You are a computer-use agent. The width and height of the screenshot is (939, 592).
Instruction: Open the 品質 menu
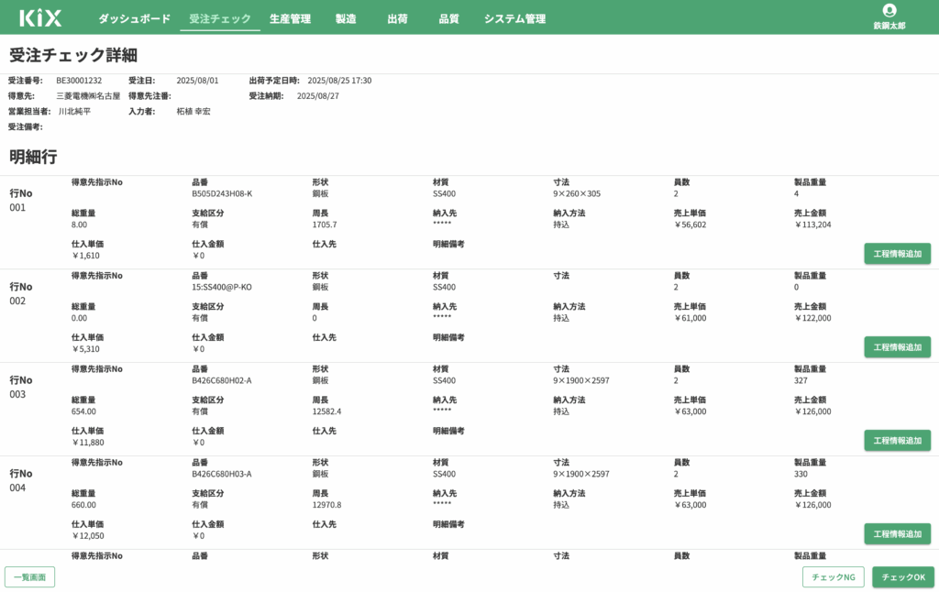click(448, 18)
